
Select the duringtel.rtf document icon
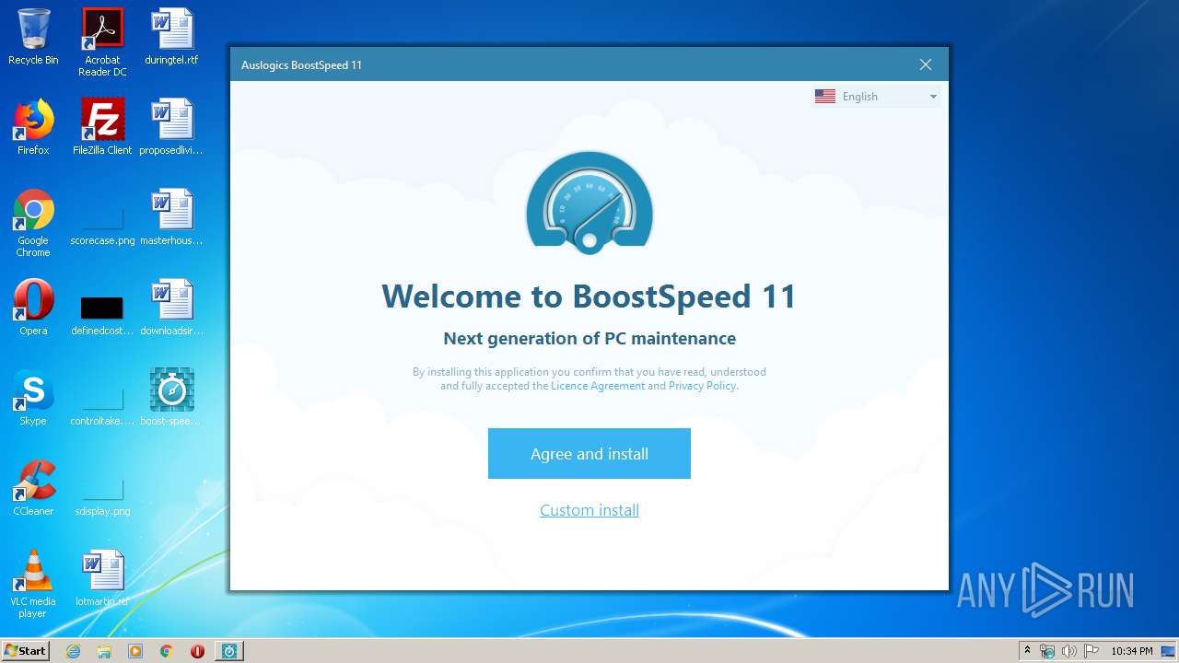(x=171, y=37)
